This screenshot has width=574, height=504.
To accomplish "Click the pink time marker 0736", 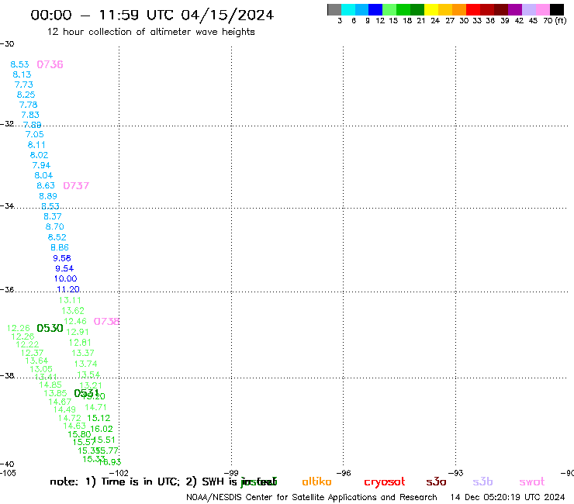I will click(50, 64).
